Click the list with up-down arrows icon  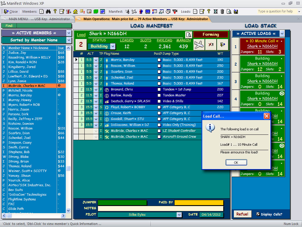[155, 12]
